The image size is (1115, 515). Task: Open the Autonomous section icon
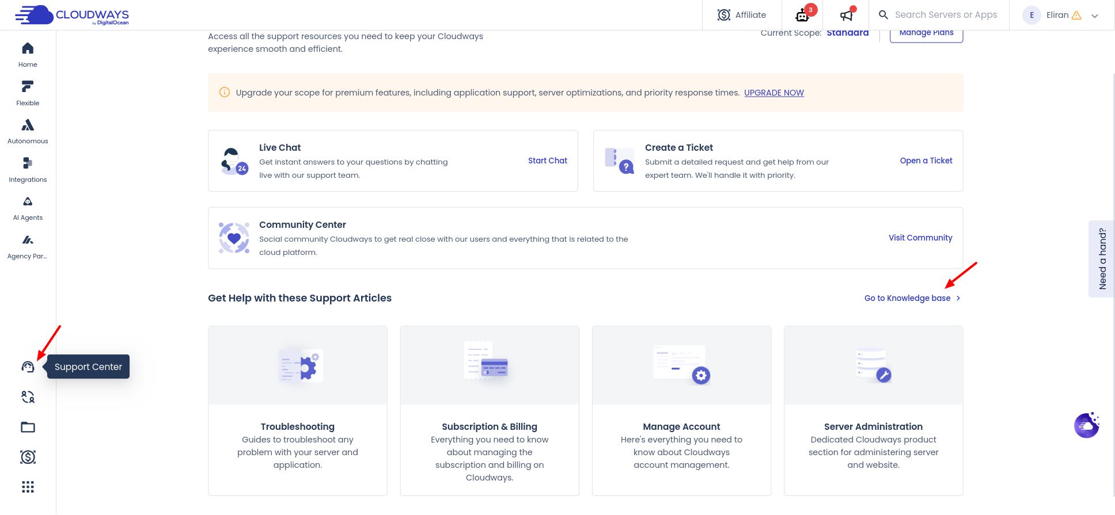(28, 125)
